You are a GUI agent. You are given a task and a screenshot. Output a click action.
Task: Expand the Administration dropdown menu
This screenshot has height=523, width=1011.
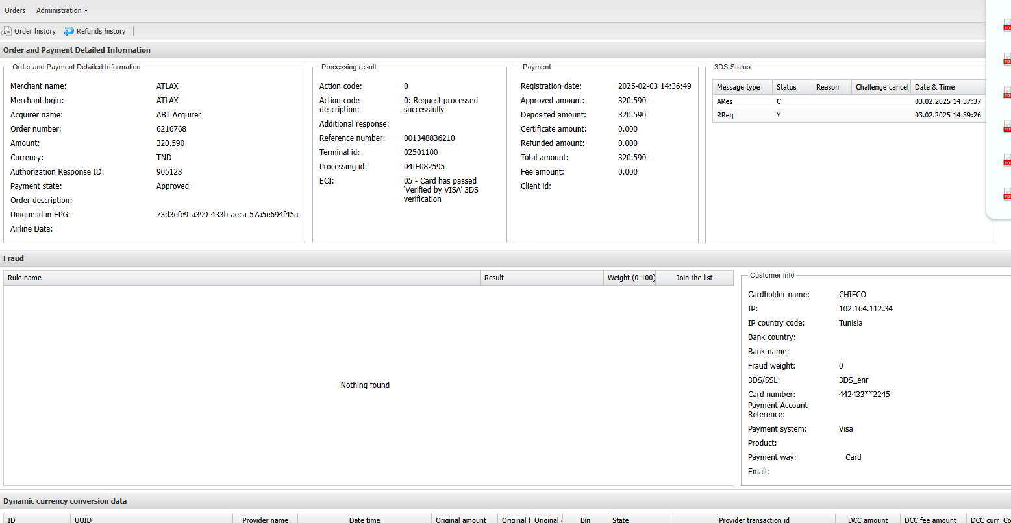point(62,10)
